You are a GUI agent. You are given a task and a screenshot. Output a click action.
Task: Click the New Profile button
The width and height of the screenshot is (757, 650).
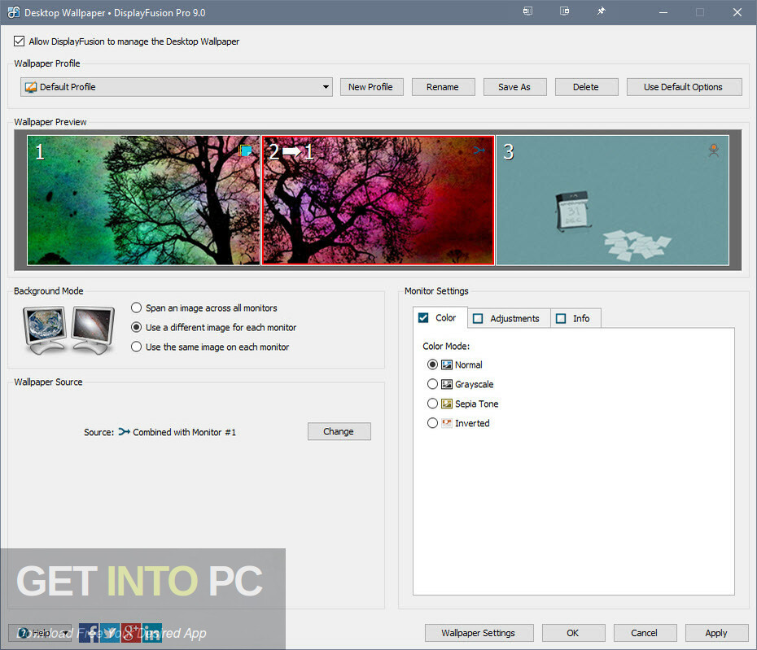point(371,87)
